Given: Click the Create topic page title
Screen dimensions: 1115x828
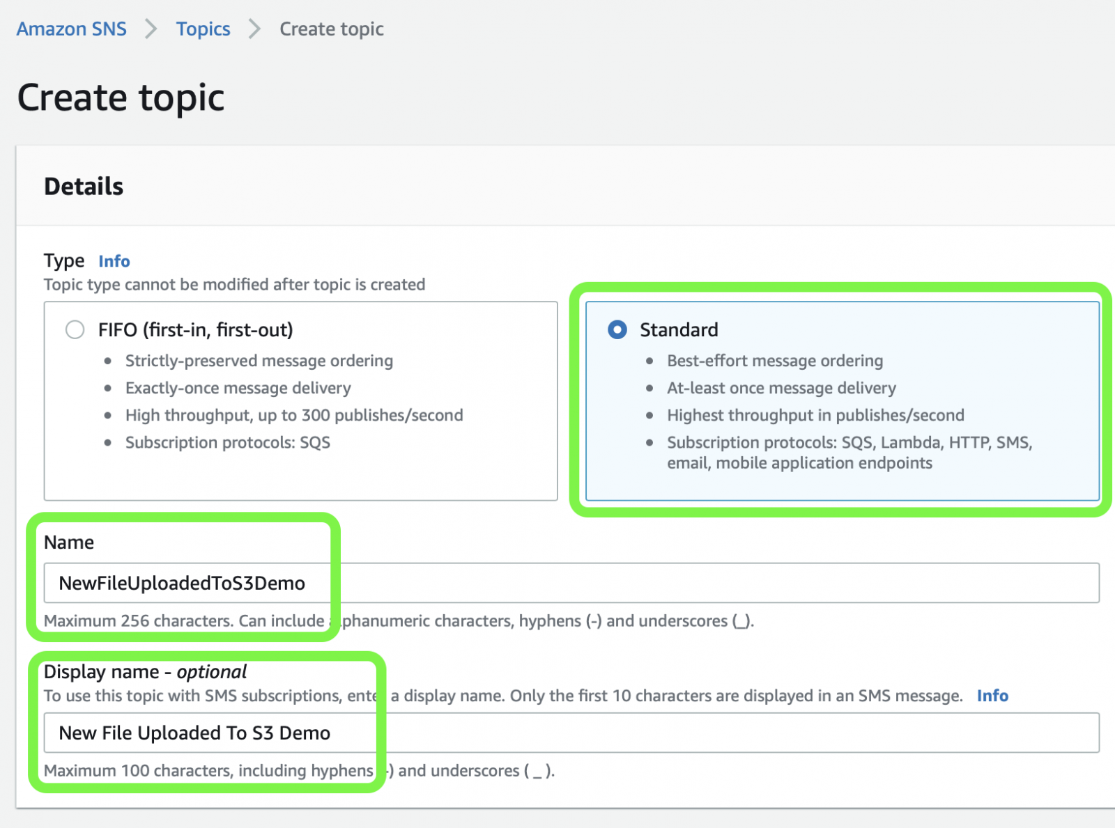Looking at the screenshot, I should [x=121, y=97].
